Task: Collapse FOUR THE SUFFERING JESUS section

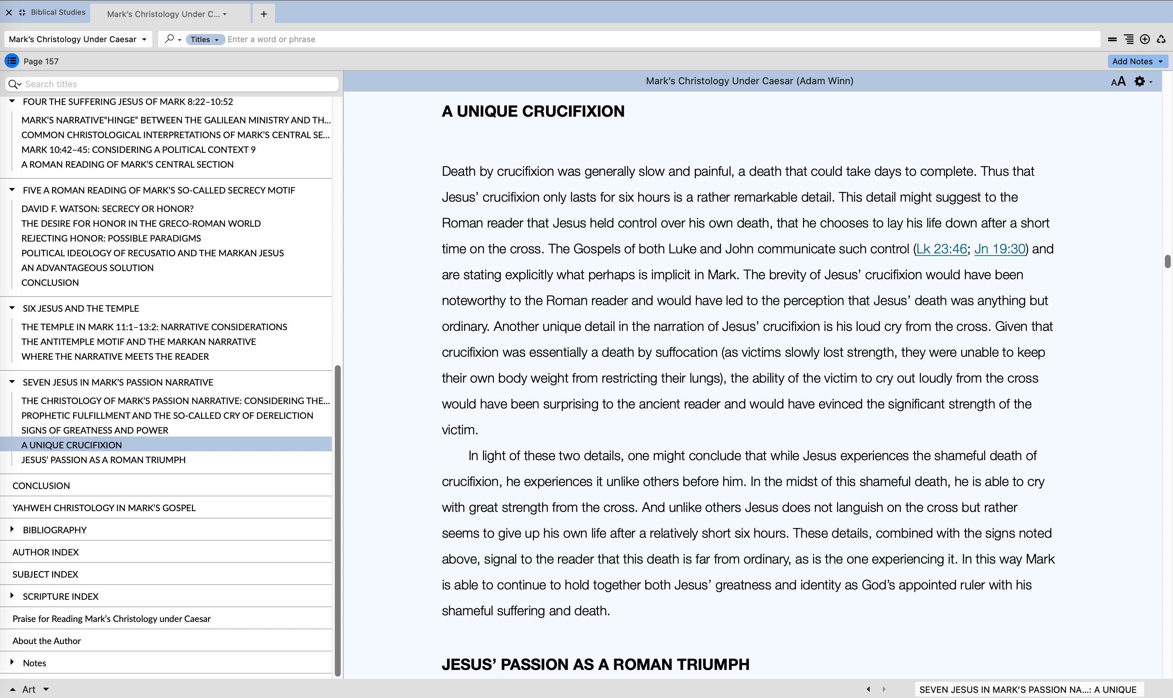Action: coord(12,101)
